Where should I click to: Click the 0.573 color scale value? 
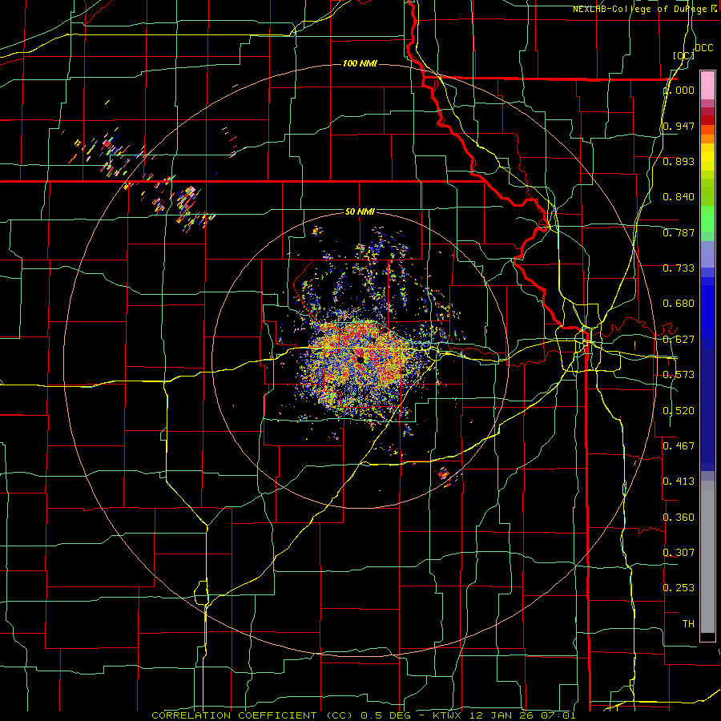coord(679,375)
